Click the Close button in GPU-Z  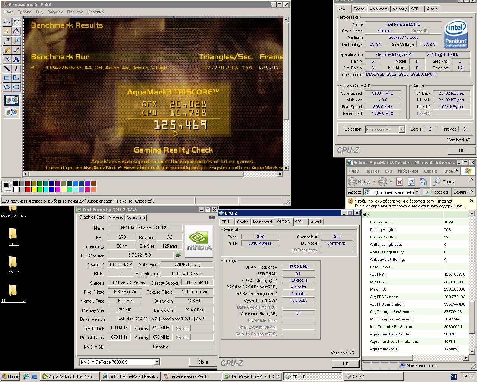coord(203,362)
